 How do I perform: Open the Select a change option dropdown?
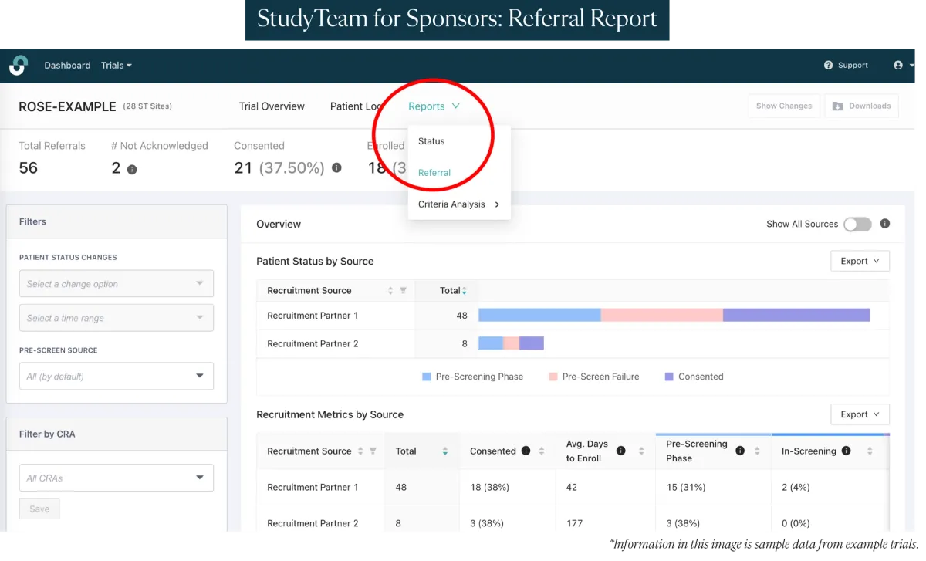coord(116,283)
